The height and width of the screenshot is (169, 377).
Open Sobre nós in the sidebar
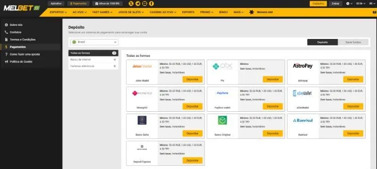coord(16,25)
